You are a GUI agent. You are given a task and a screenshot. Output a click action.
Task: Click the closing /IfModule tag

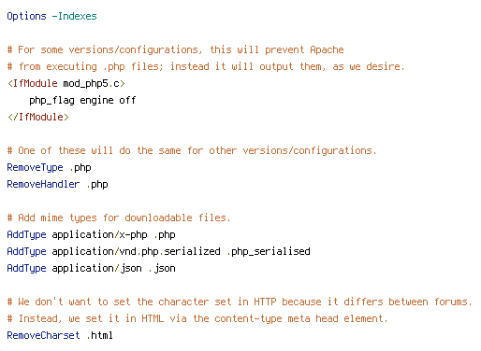(x=38, y=117)
